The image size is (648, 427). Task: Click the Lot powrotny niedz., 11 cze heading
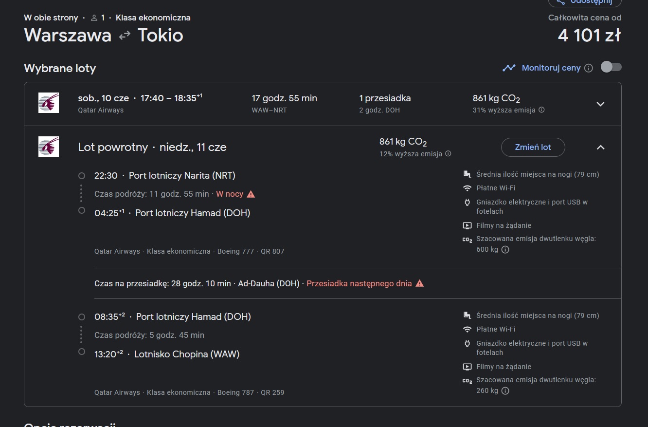[x=152, y=147]
